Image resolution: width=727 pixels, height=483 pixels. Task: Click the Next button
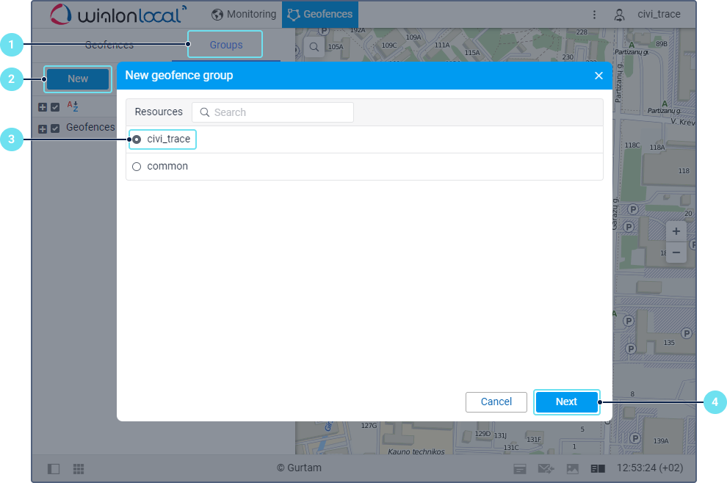coord(566,402)
